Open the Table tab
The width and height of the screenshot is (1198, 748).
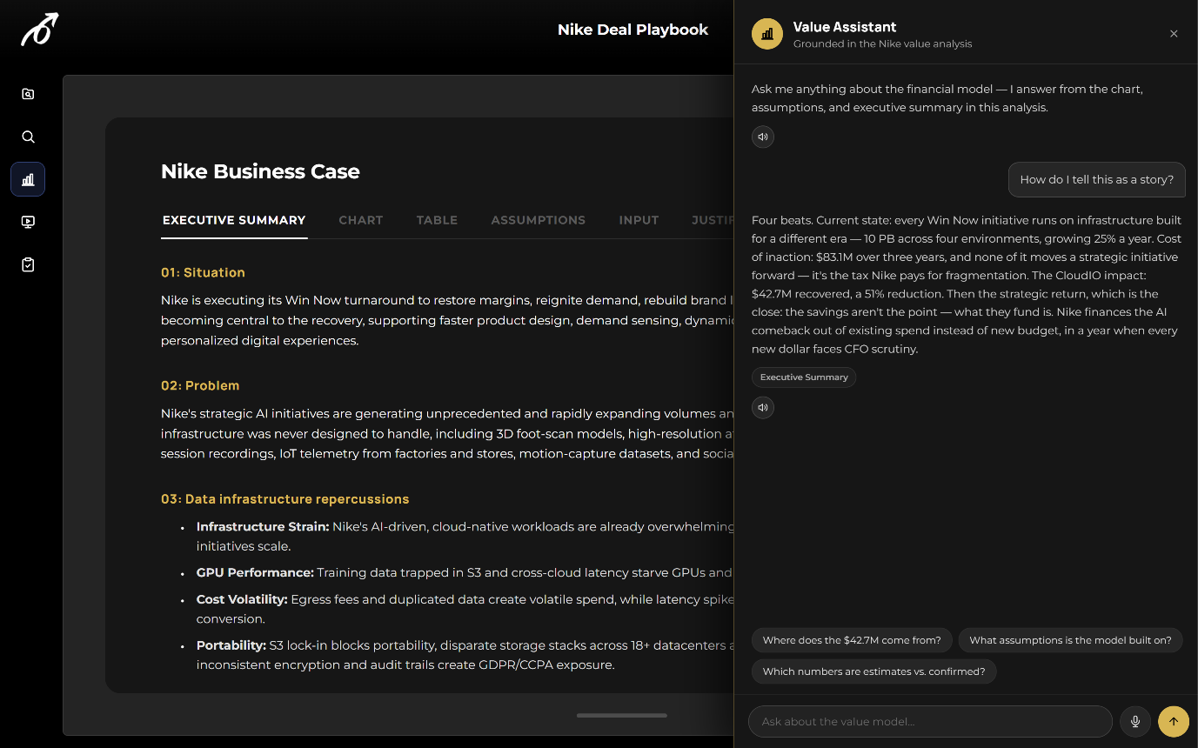[x=437, y=220]
